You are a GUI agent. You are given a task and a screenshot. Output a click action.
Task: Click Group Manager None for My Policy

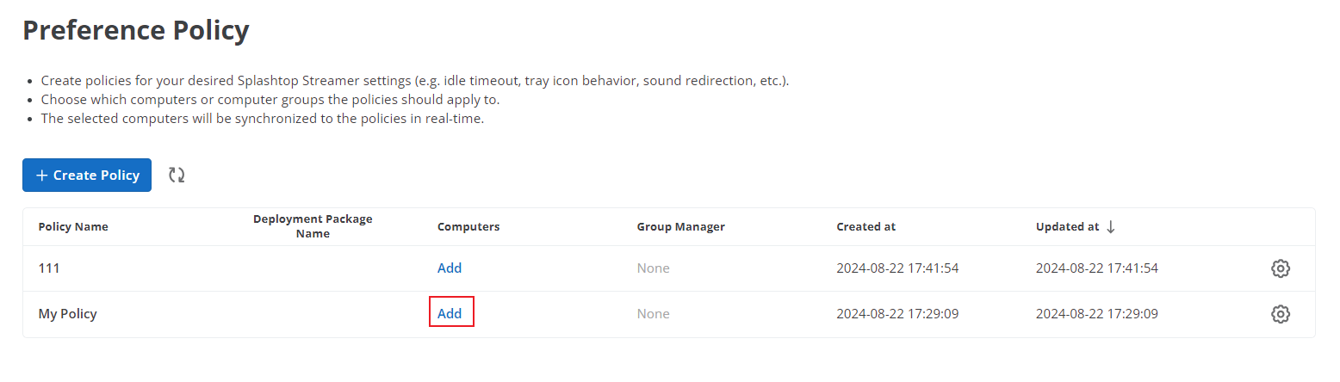653,314
